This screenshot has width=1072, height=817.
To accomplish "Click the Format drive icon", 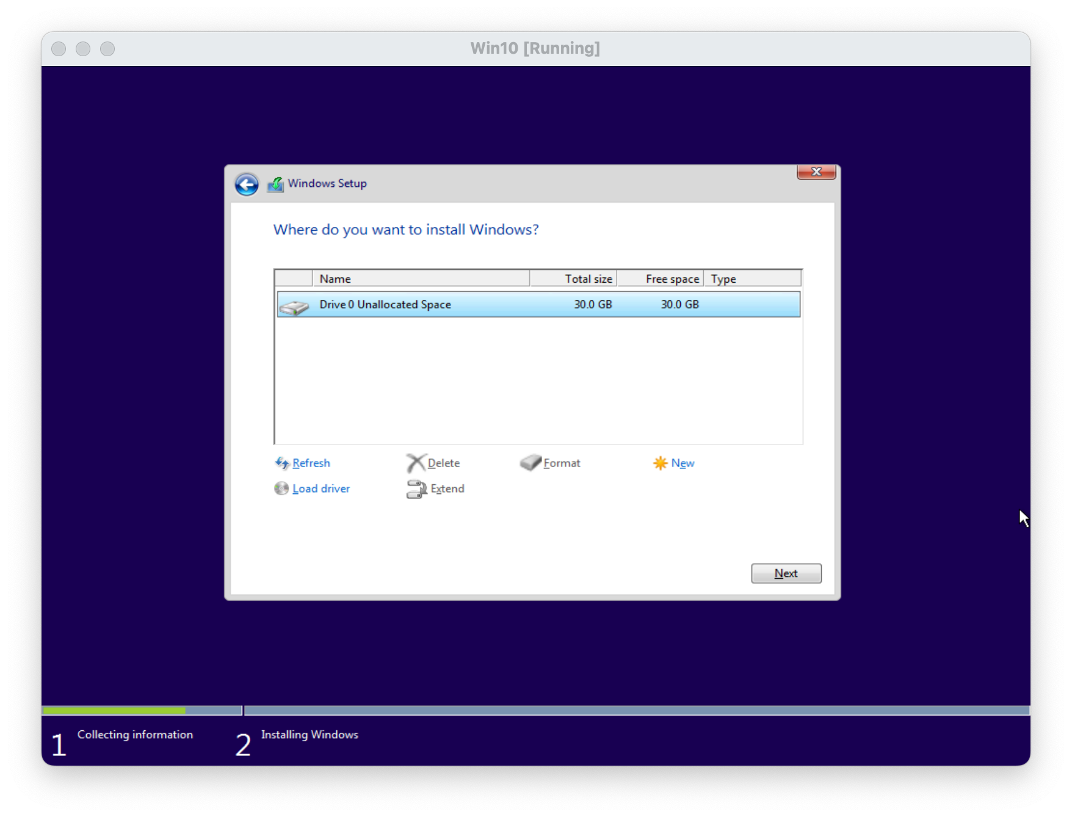I will [530, 463].
